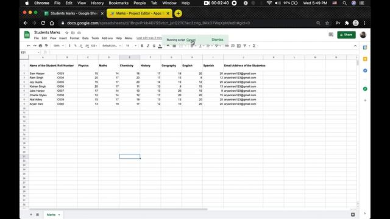Open the green add-on in side panel
390x219 pixels.
click(x=365, y=89)
